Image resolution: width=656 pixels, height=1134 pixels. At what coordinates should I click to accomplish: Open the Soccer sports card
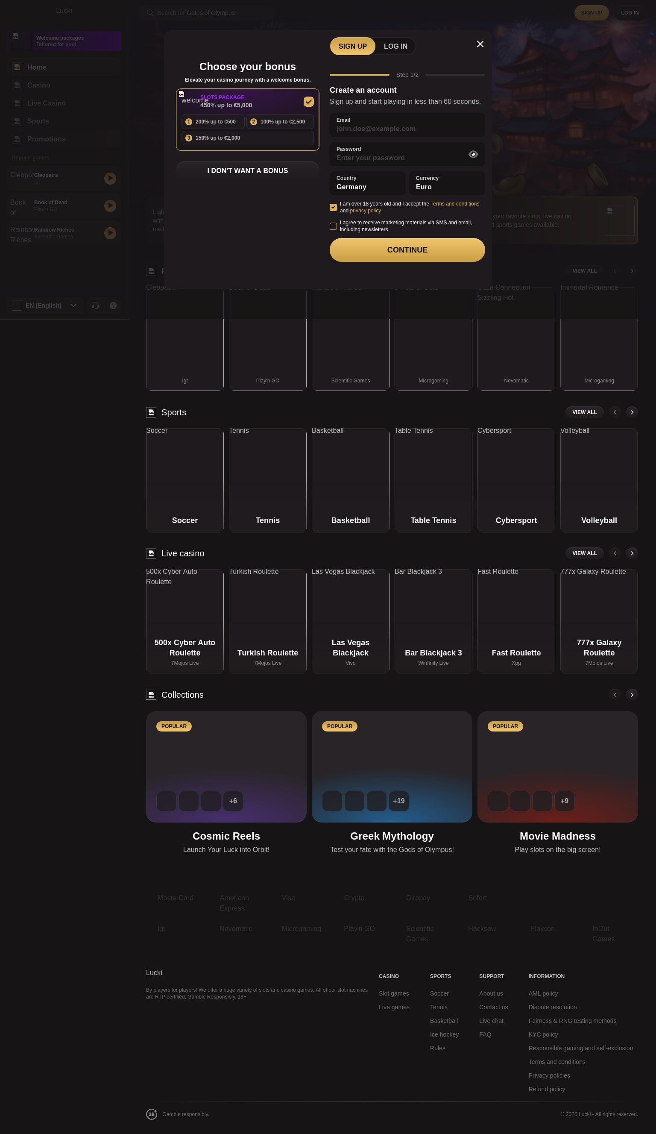(x=185, y=480)
